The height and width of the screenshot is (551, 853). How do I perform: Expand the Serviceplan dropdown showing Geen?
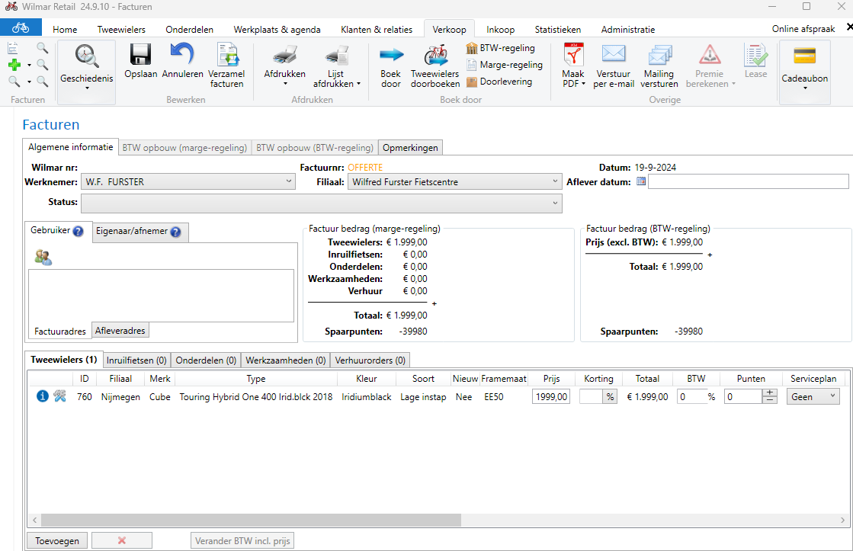click(x=832, y=396)
